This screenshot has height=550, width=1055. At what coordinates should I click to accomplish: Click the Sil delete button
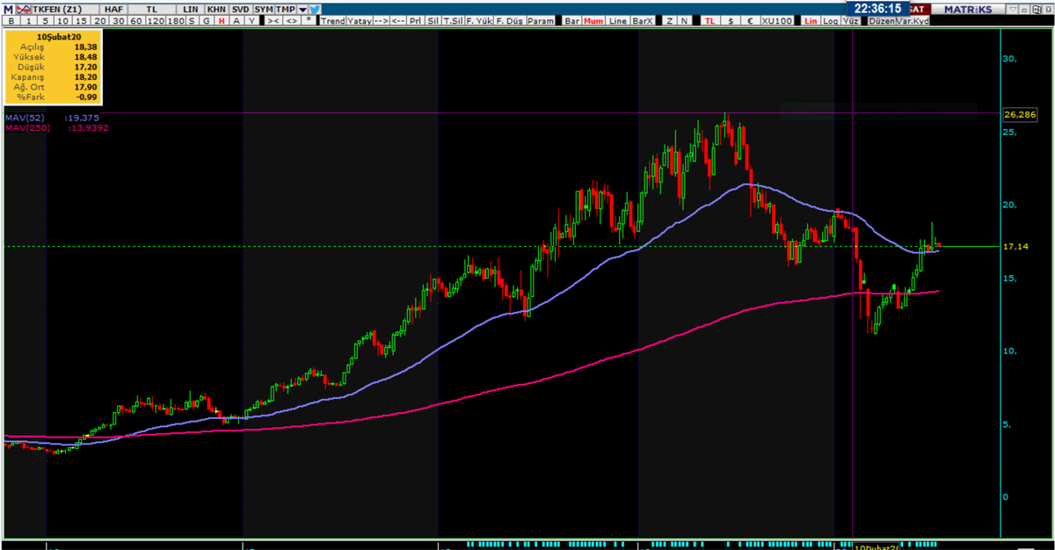pos(433,21)
